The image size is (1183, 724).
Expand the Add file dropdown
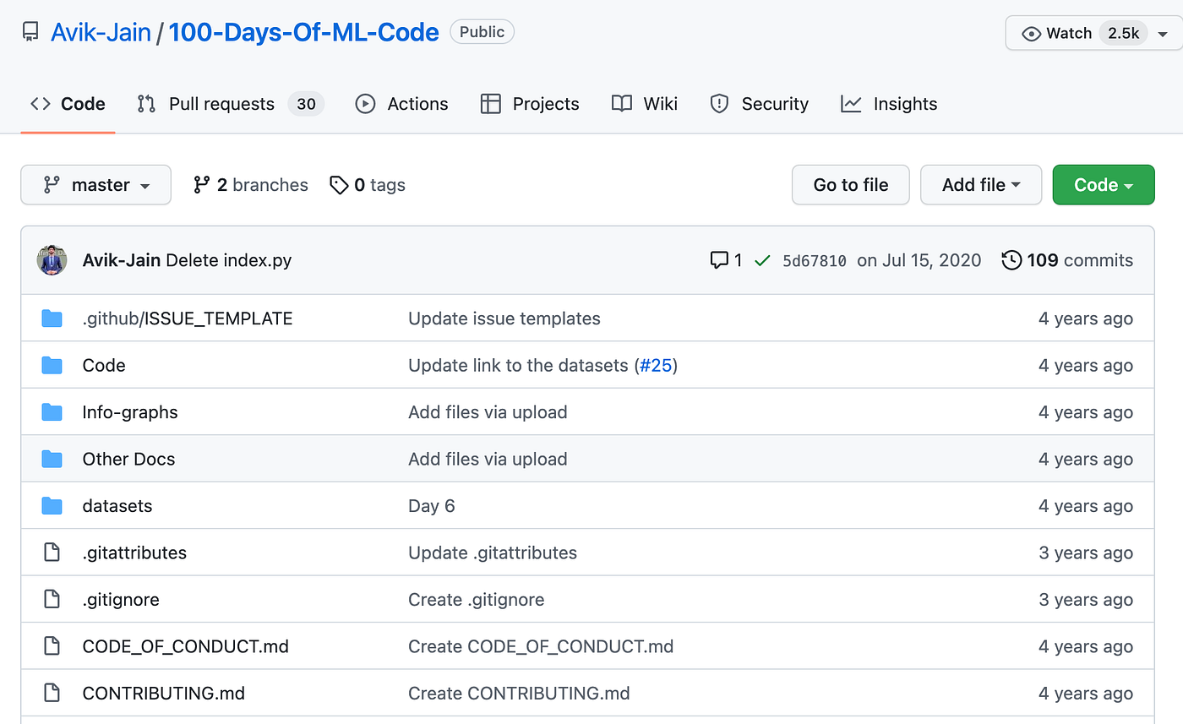click(x=980, y=184)
